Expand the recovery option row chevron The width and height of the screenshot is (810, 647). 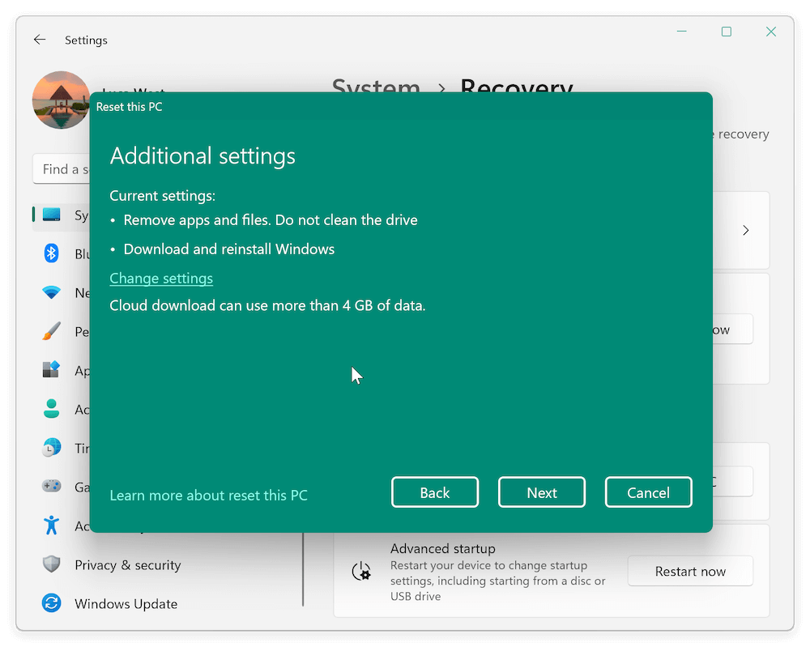[745, 230]
